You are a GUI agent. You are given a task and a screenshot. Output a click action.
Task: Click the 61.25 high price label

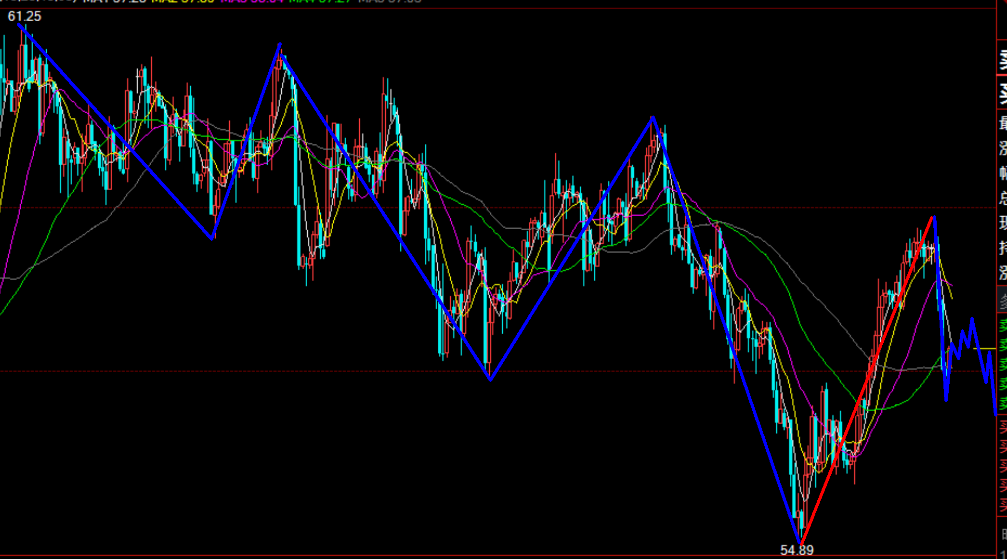tap(25, 16)
